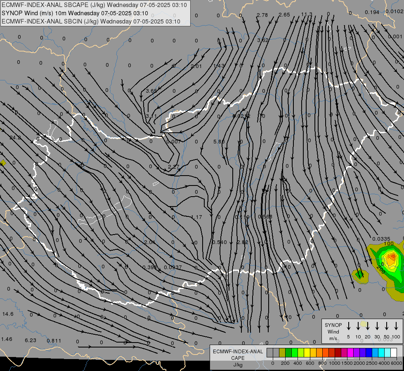Pick the white swatch in CAPE legend

pos(393,353)
